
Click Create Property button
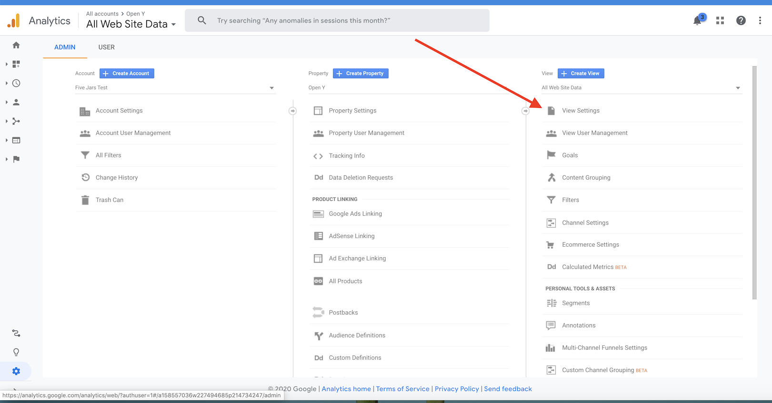pos(361,73)
